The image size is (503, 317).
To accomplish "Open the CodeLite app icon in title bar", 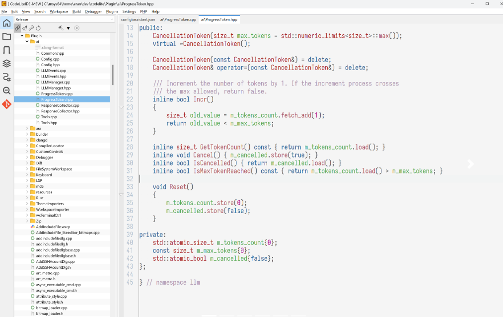I will pos(4,3).
